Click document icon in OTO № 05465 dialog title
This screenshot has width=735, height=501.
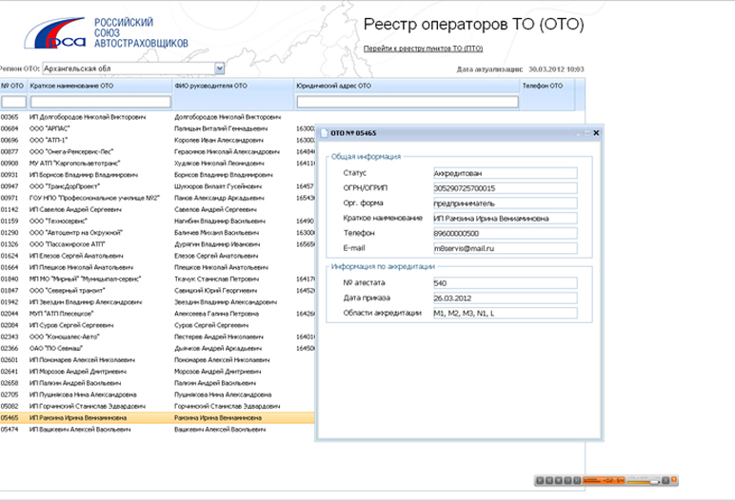click(324, 134)
